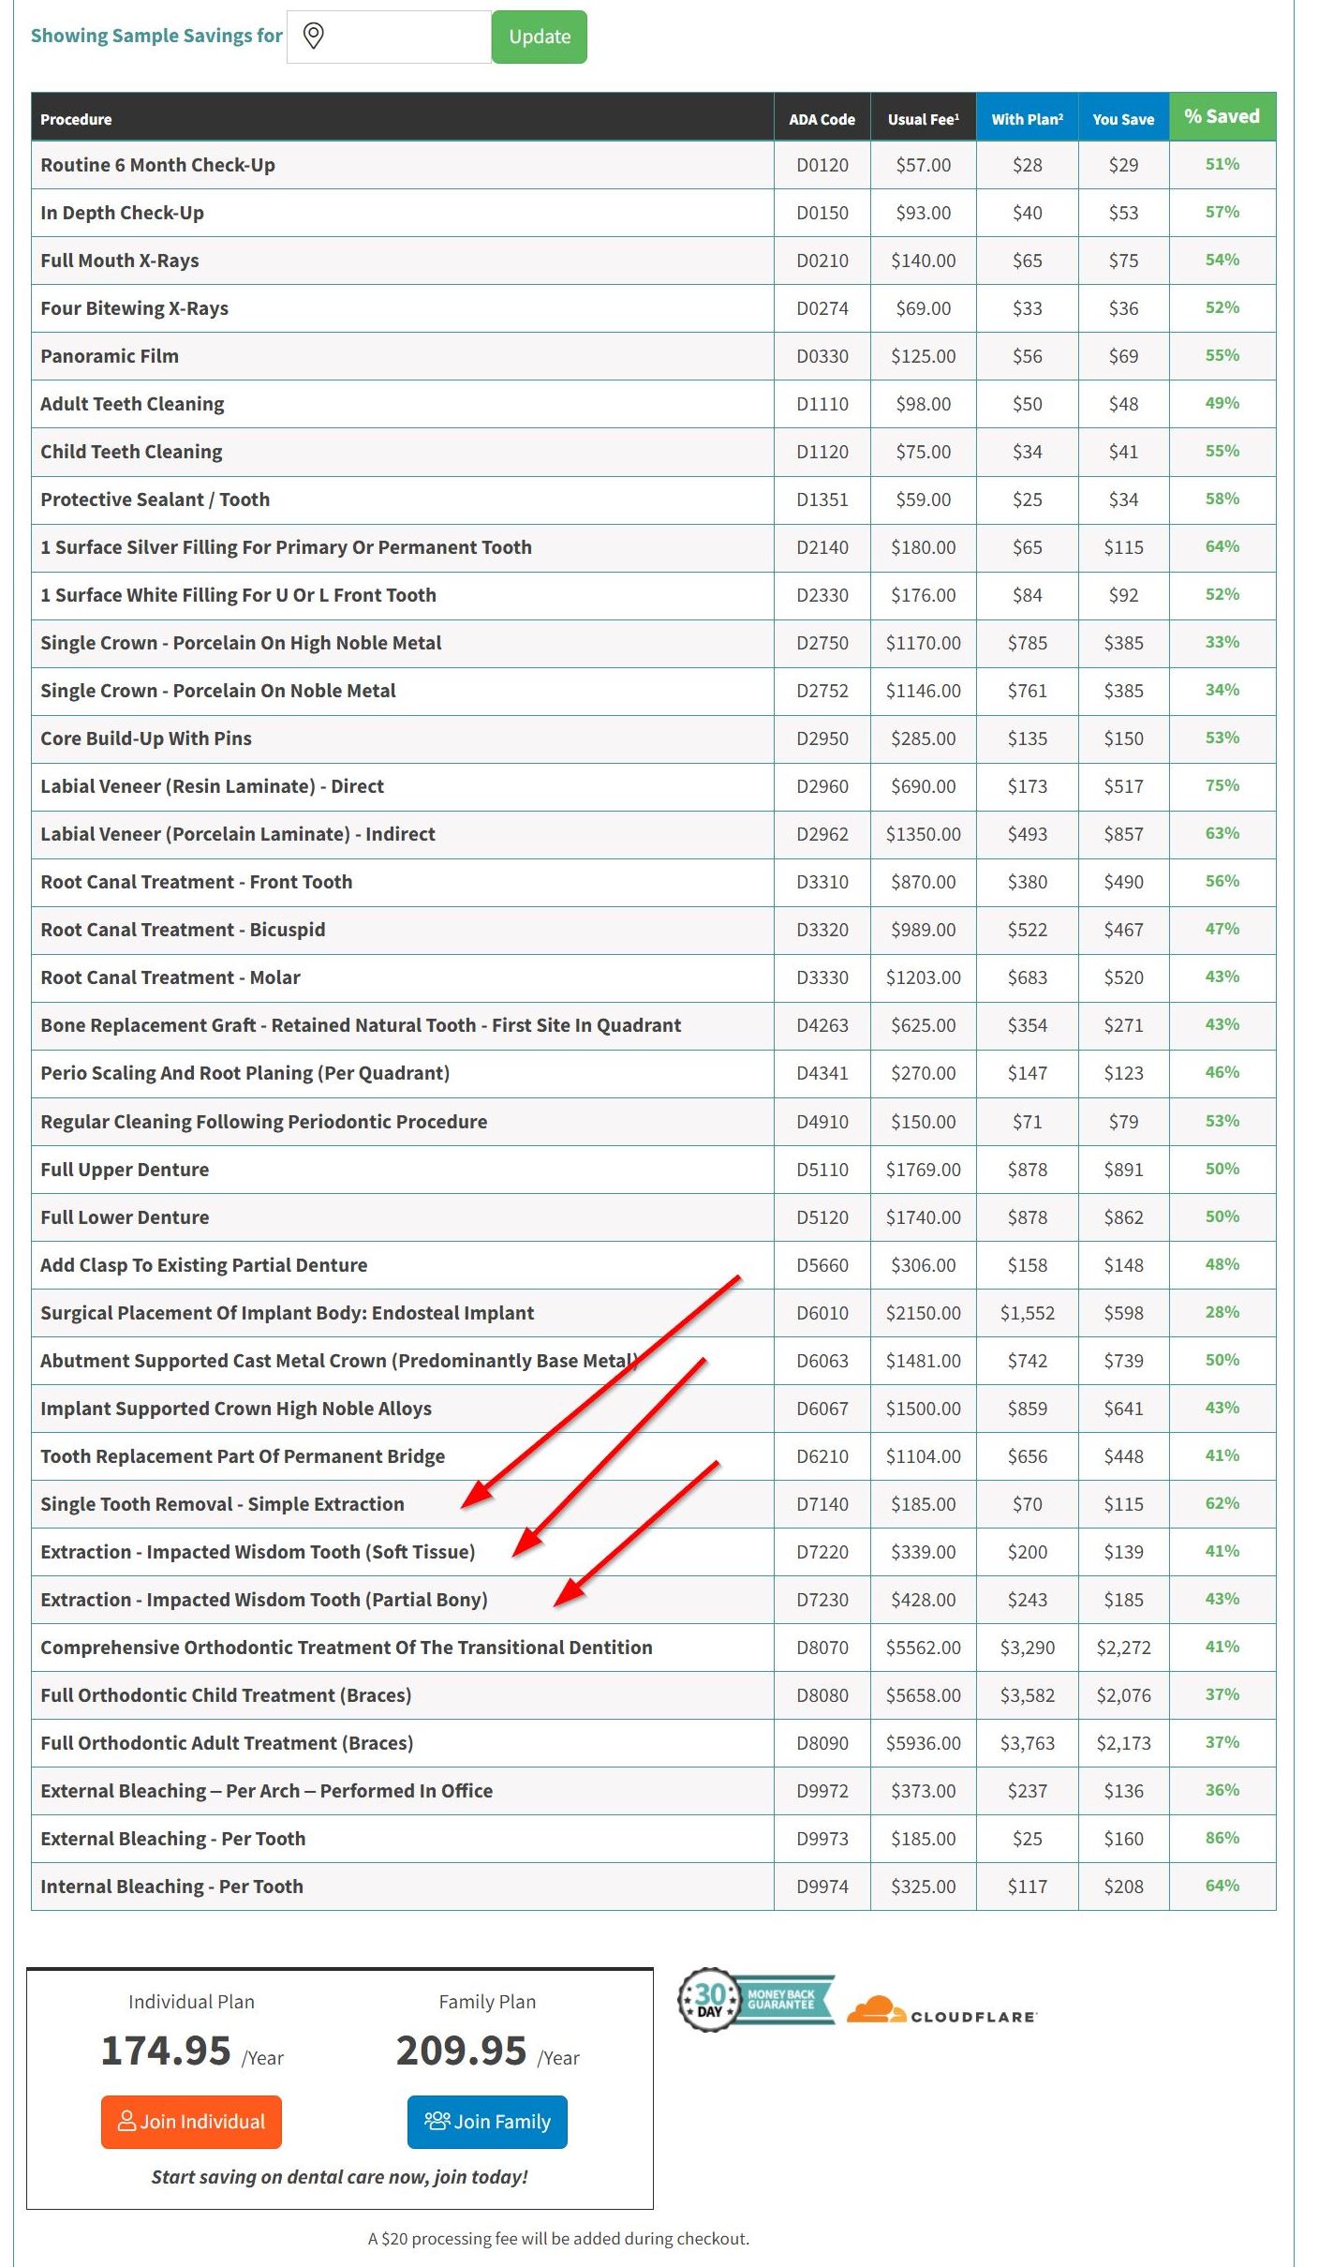Image resolution: width=1333 pixels, height=2267 pixels.
Task: Select Adult Teeth Cleaning procedure
Action: pos(132,404)
